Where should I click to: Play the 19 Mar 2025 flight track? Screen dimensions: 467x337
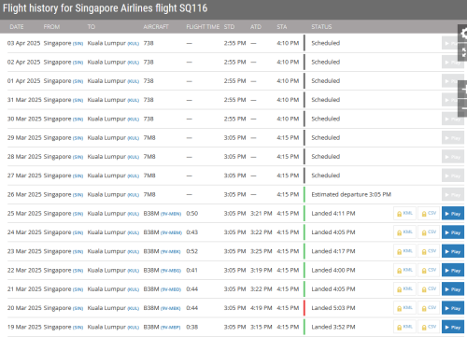point(453,327)
